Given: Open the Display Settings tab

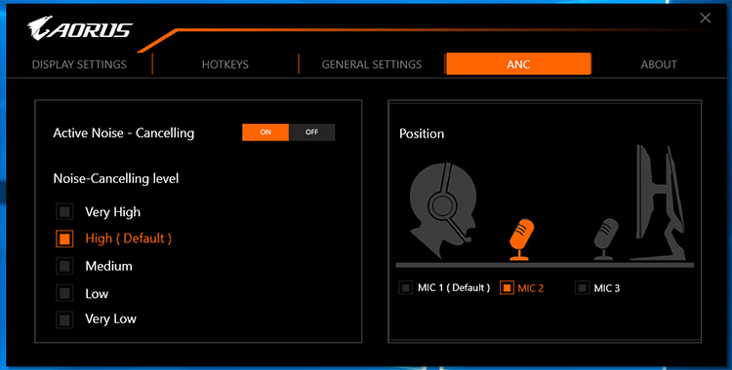Looking at the screenshot, I should pyautogui.click(x=79, y=64).
